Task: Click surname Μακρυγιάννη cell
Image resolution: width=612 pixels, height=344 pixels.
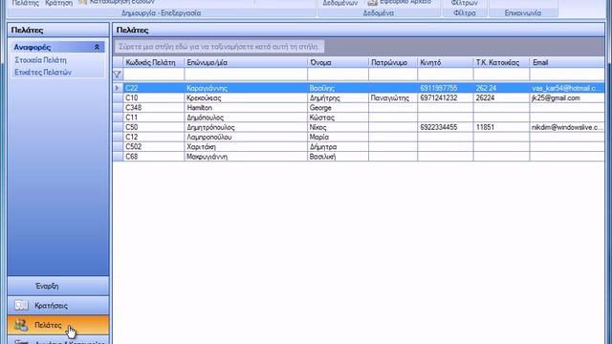Action: (x=246, y=157)
